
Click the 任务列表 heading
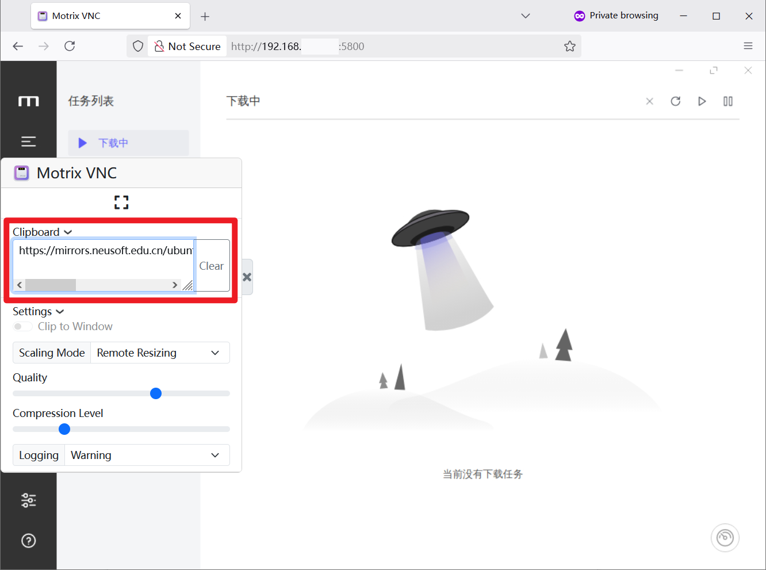91,101
